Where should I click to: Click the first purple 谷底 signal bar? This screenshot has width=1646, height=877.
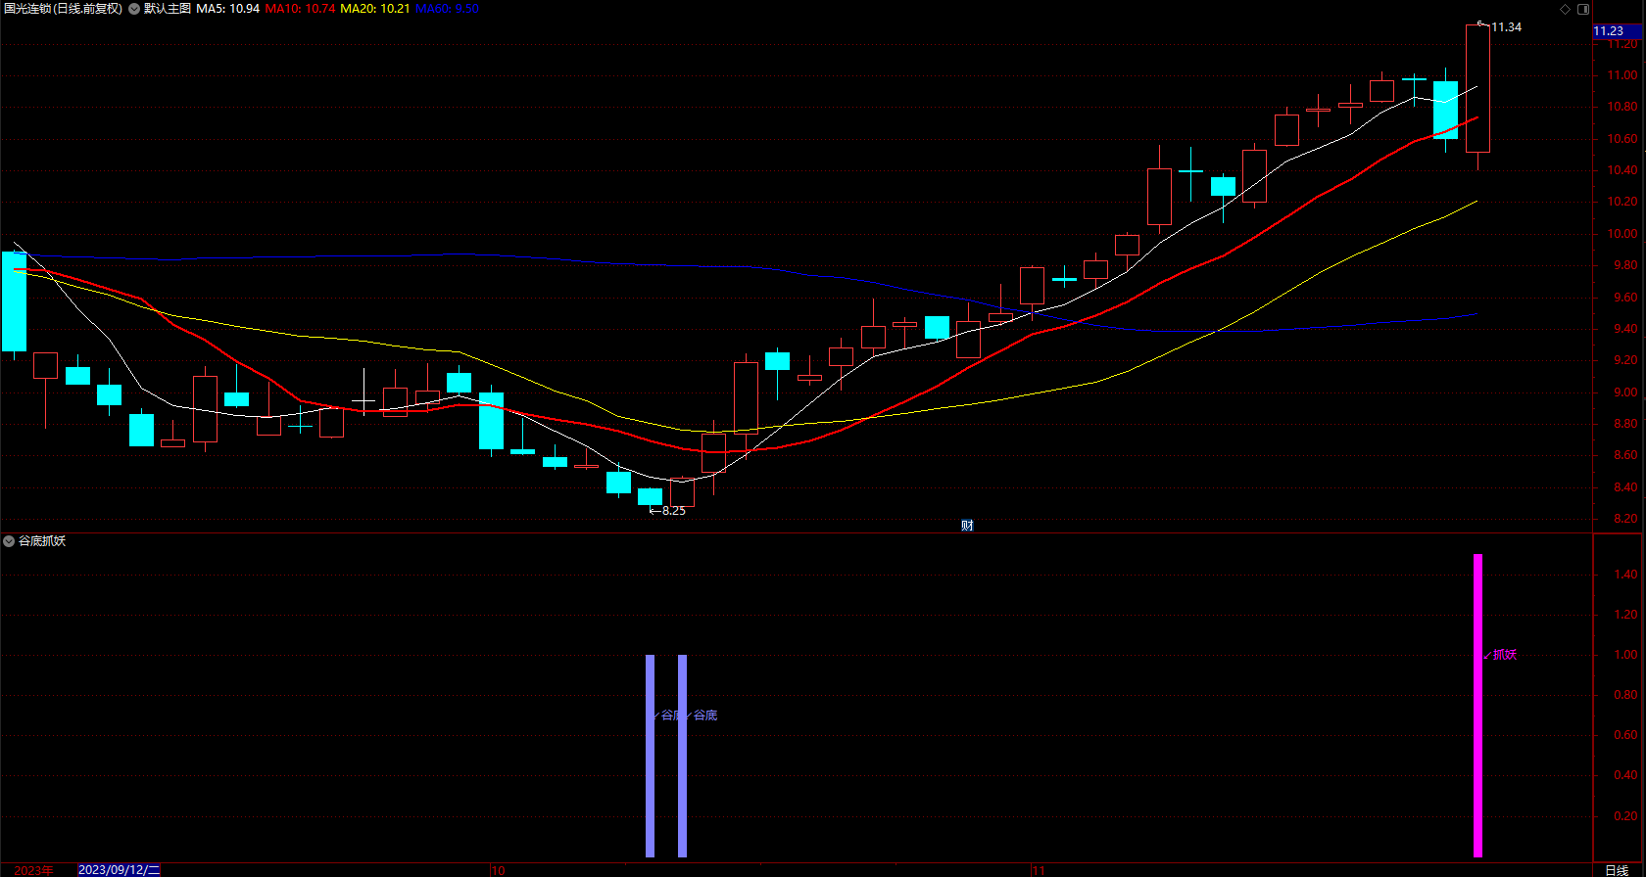tap(650, 756)
